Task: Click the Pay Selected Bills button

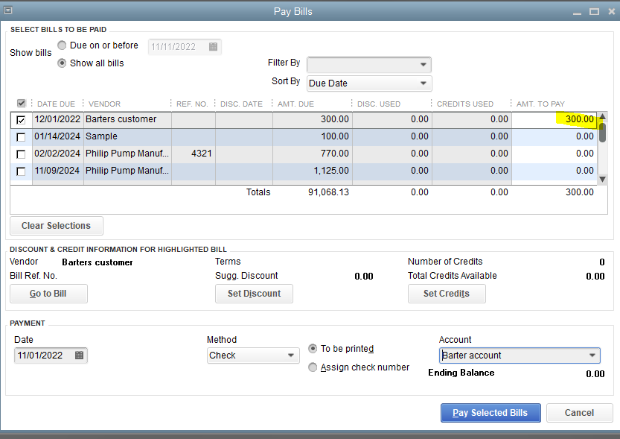Action: (490, 413)
